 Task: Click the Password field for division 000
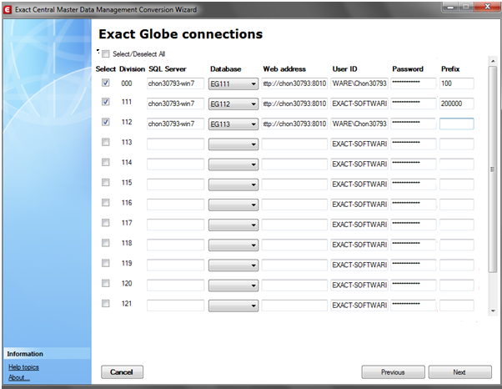click(x=414, y=83)
